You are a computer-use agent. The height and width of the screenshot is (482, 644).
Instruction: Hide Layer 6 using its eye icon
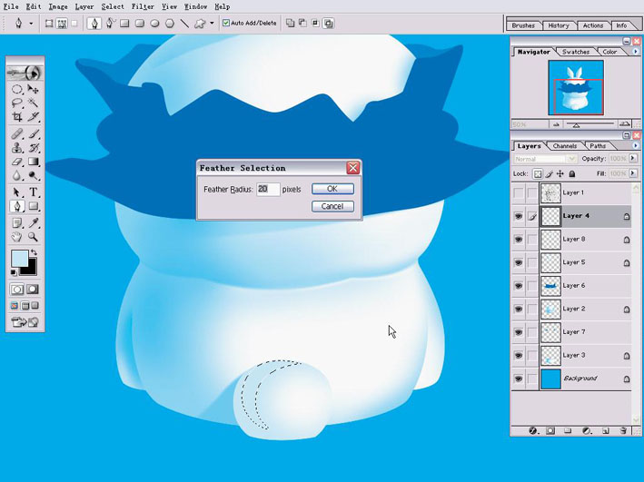tap(519, 286)
